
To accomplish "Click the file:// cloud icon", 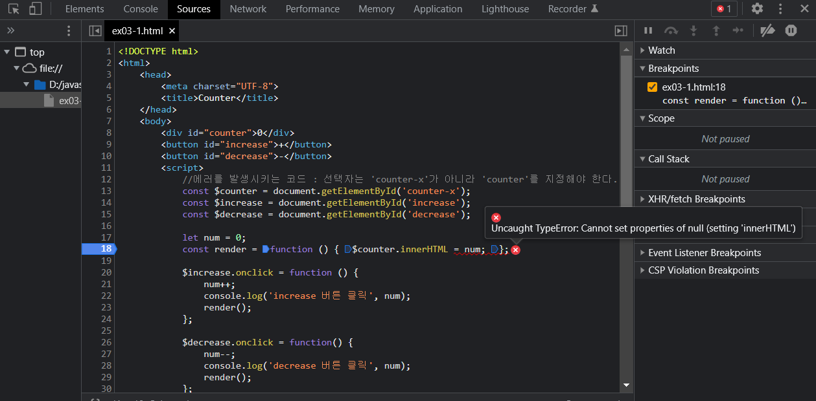I will 30,68.
